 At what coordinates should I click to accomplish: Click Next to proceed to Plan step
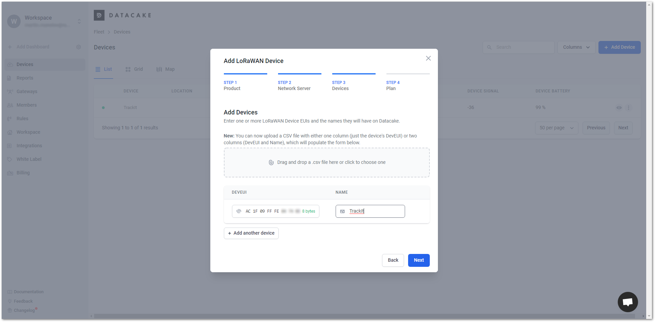(x=419, y=260)
